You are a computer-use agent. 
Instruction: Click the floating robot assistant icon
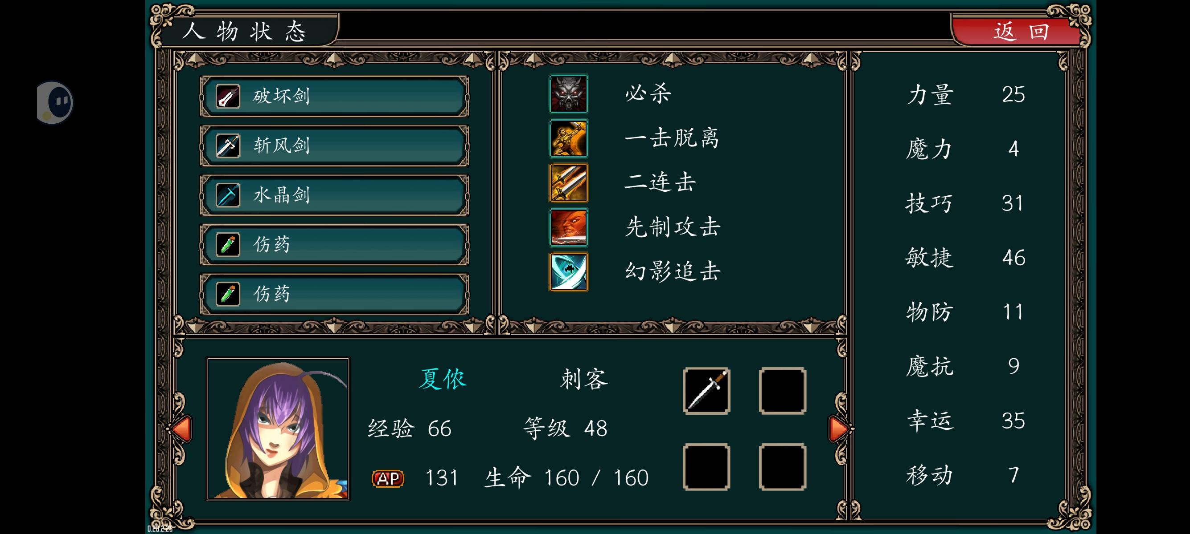point(55,102)
